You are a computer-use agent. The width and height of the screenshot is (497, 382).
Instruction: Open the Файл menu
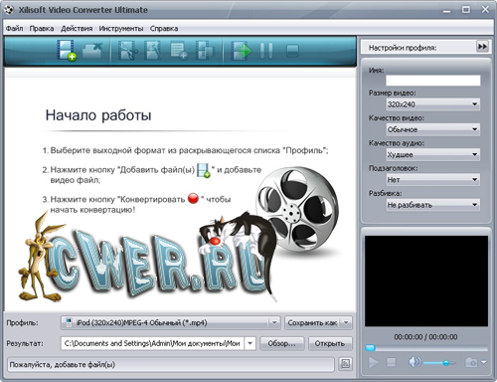(15, 29)
